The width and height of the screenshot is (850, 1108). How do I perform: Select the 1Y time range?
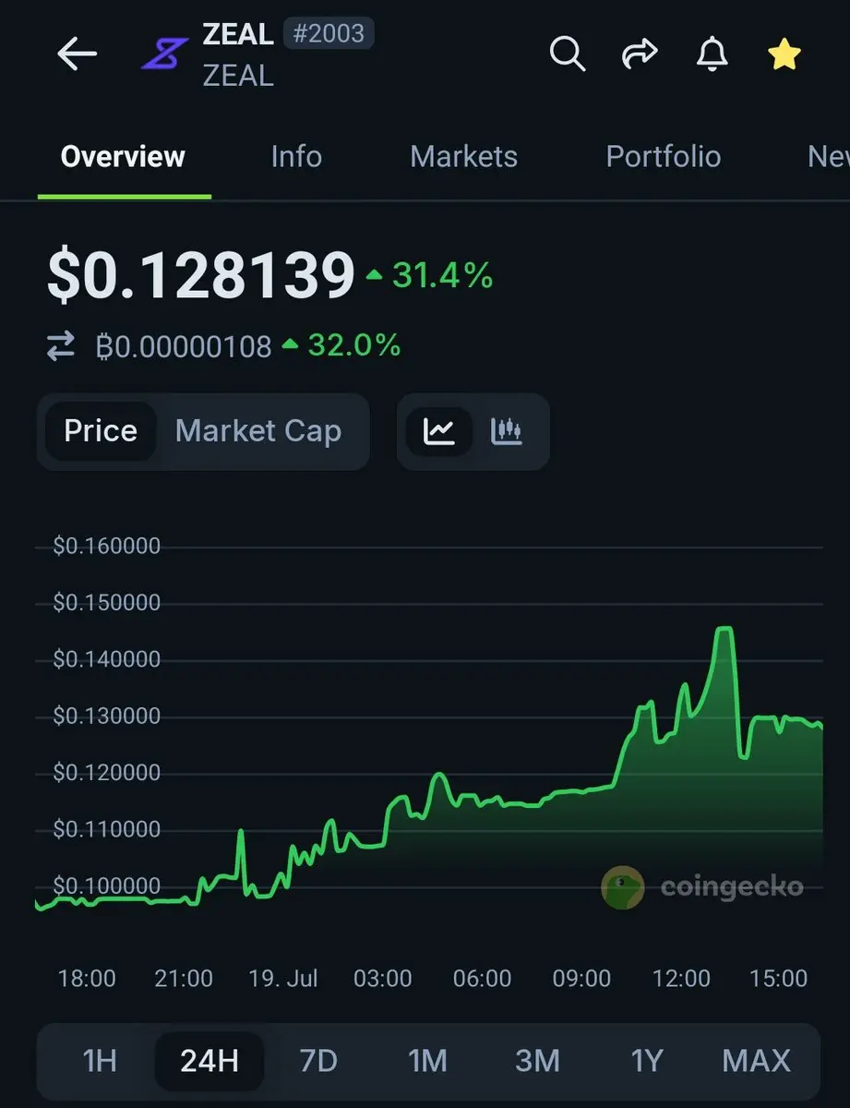point(646,1061)
